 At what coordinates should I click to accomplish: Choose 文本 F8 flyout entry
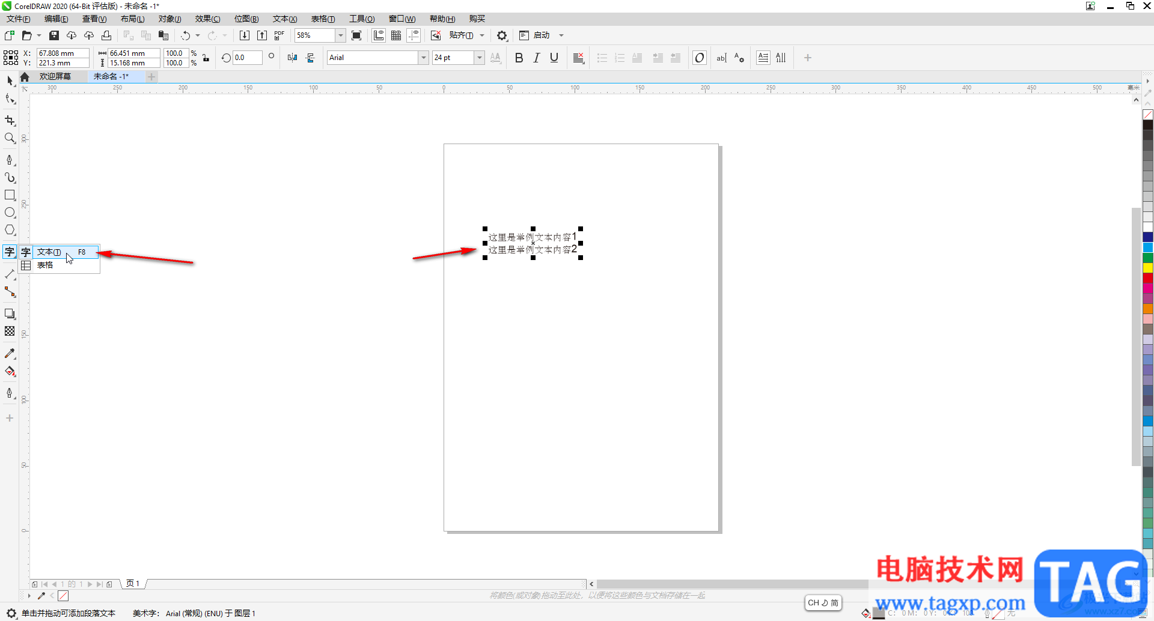(x=59, y=252)
